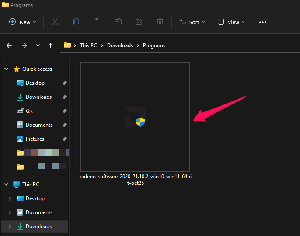Select the radeon-software installer thumbnail
Screen dimensions: 300x236
coord(135,117)
